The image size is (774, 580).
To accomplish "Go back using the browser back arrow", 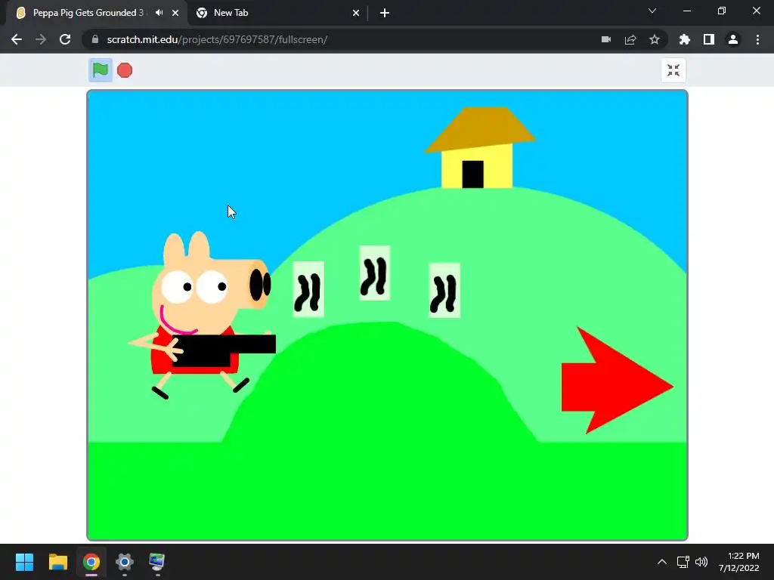I will [x=17, y=39].
